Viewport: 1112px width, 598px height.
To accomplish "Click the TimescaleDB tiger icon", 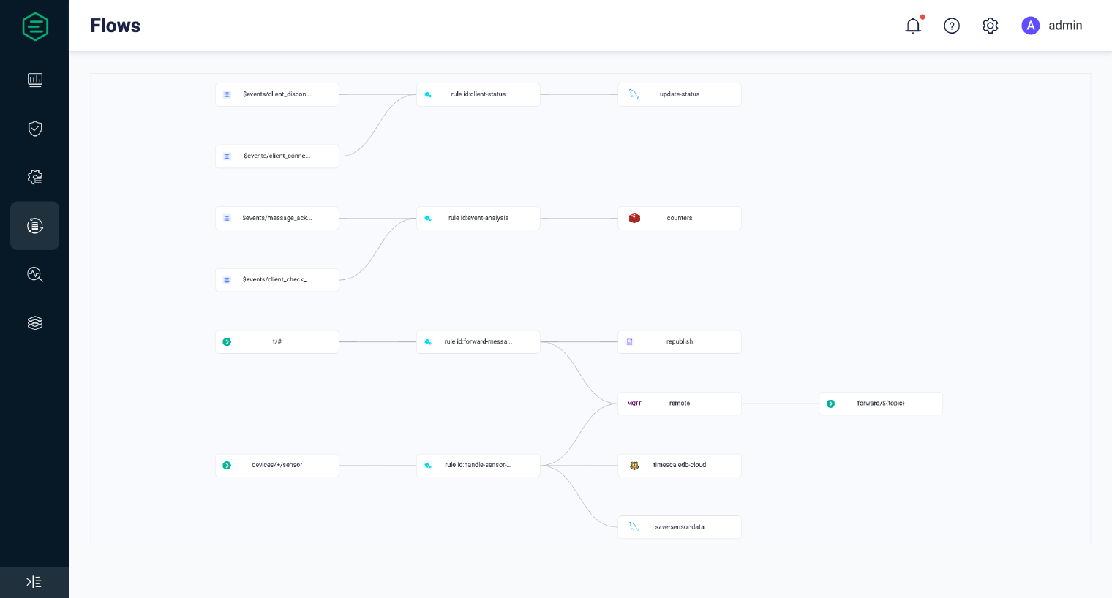I will point(634,465).
